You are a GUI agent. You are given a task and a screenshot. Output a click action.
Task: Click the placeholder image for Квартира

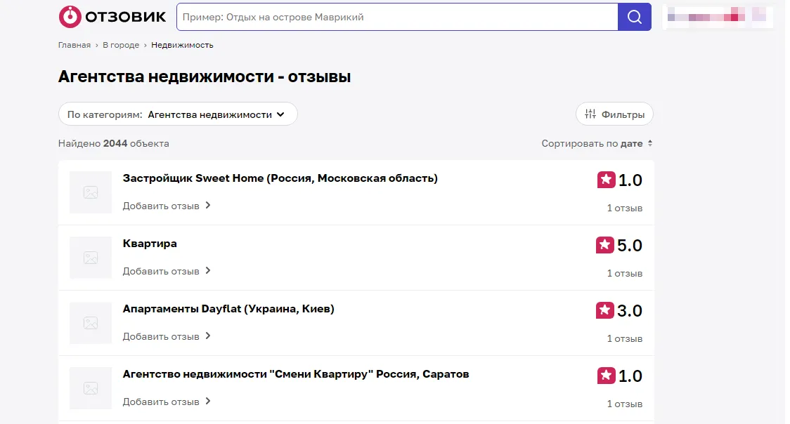click(x=91, y=258)
